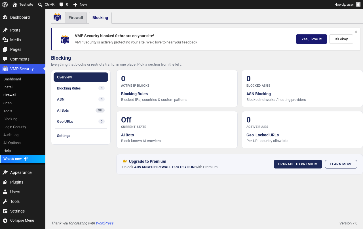363x229 pixels.
Task: Open Scan submenu item
Action: click(x=23, y=103)
